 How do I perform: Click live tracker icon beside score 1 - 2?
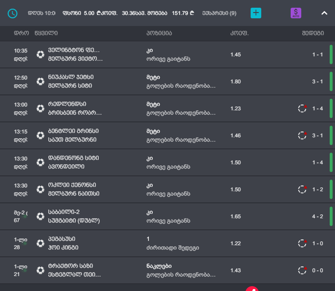click(x=302, y=189)
